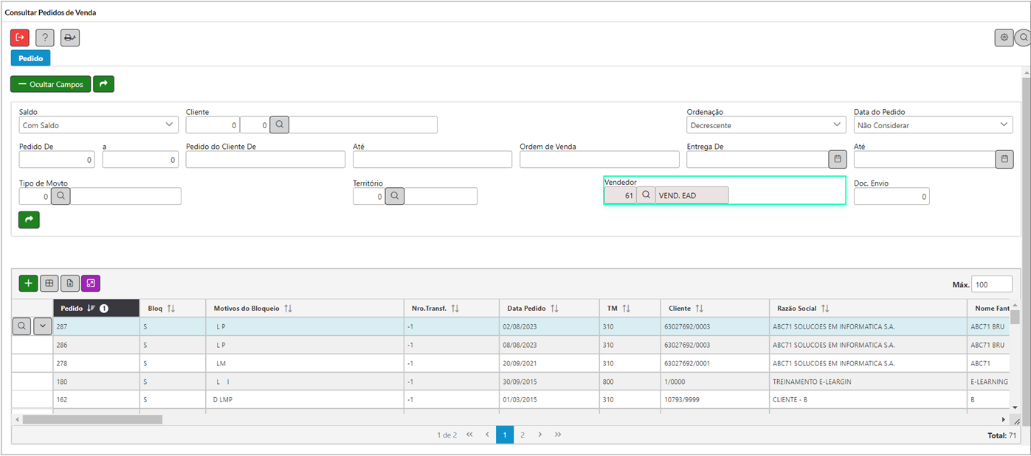Click the green arrow beside Ocultar Campos
Viewport: 1031px width, 456px height.
(x=103, y=84)
